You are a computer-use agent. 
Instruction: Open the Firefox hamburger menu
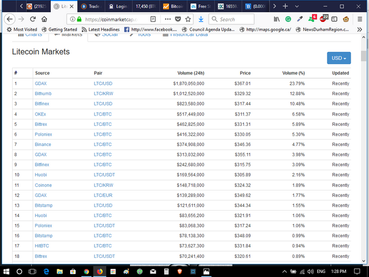(360, 19)
